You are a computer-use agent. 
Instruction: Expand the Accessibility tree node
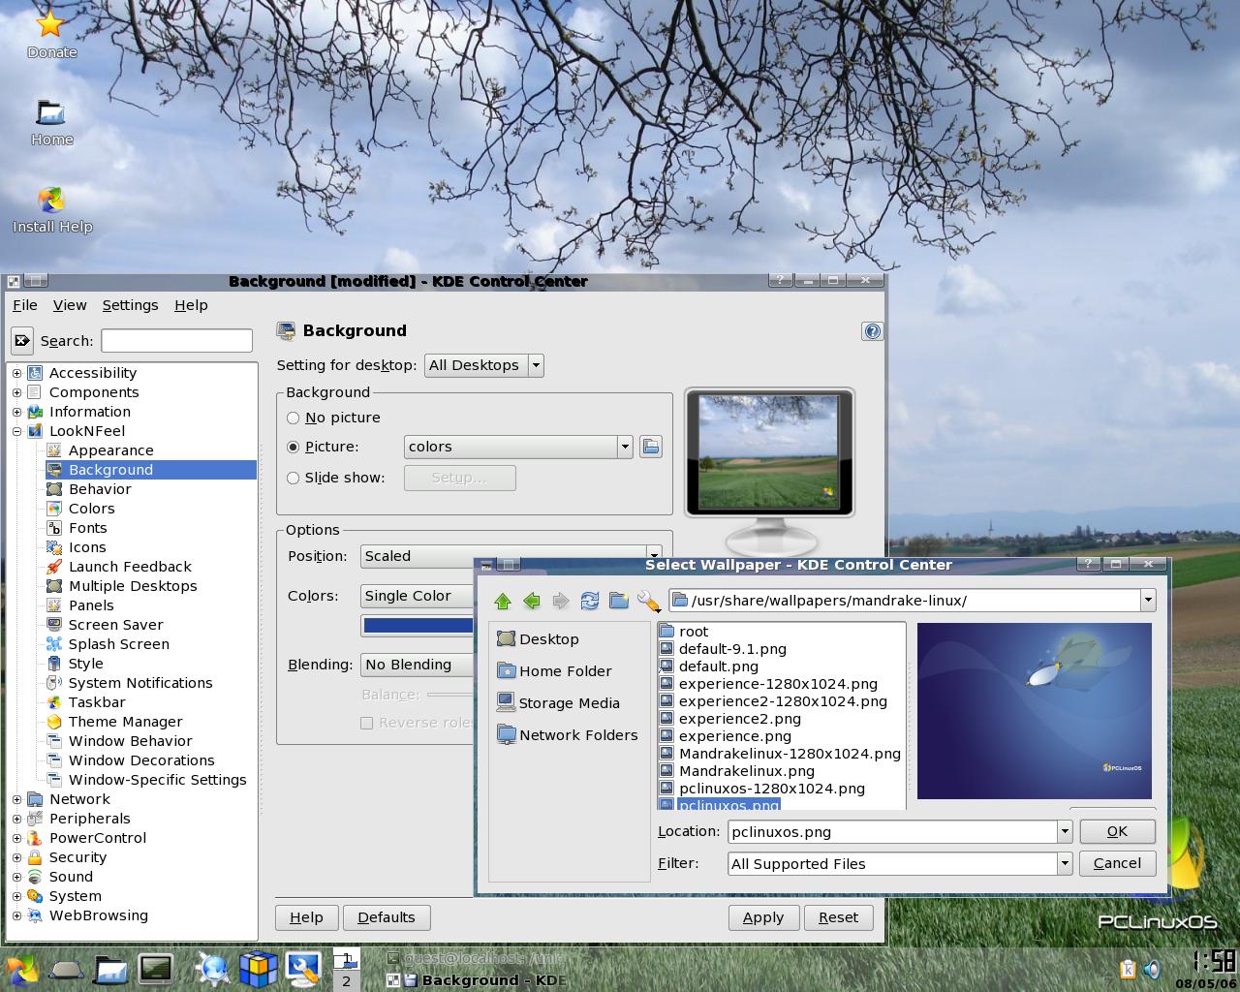[x=16, y=373]
